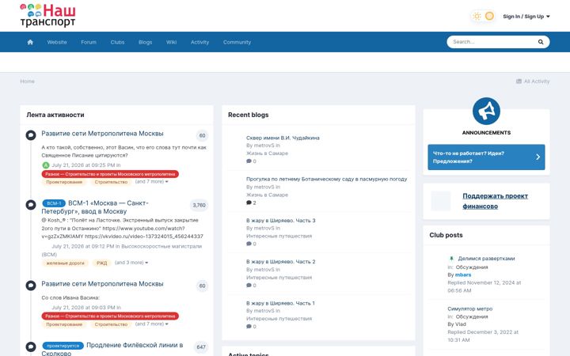Image resolution: width=570 pixels, height=356 pixels.
Task: Open first 'Развитие сети Метрополитена Москвы' topic
Action: point(102,134)
